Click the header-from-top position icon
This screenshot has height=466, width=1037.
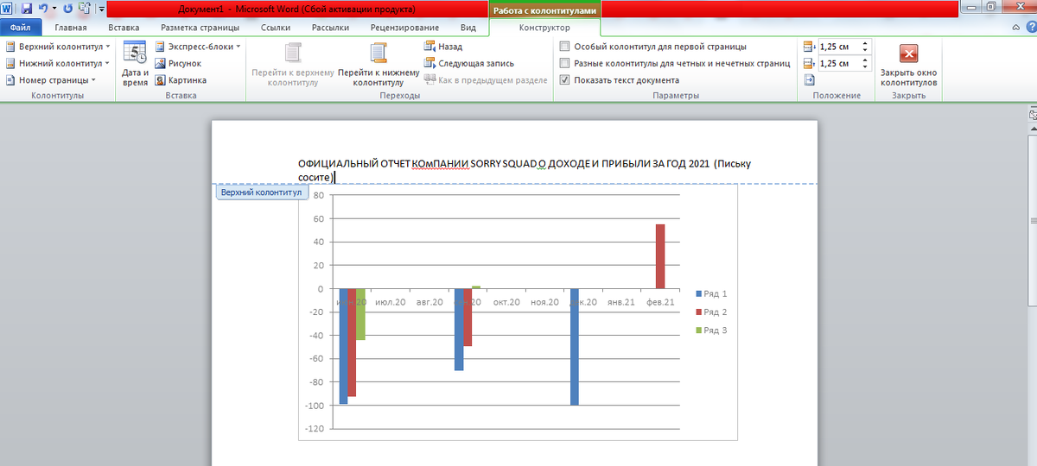(x=809, y=47)
